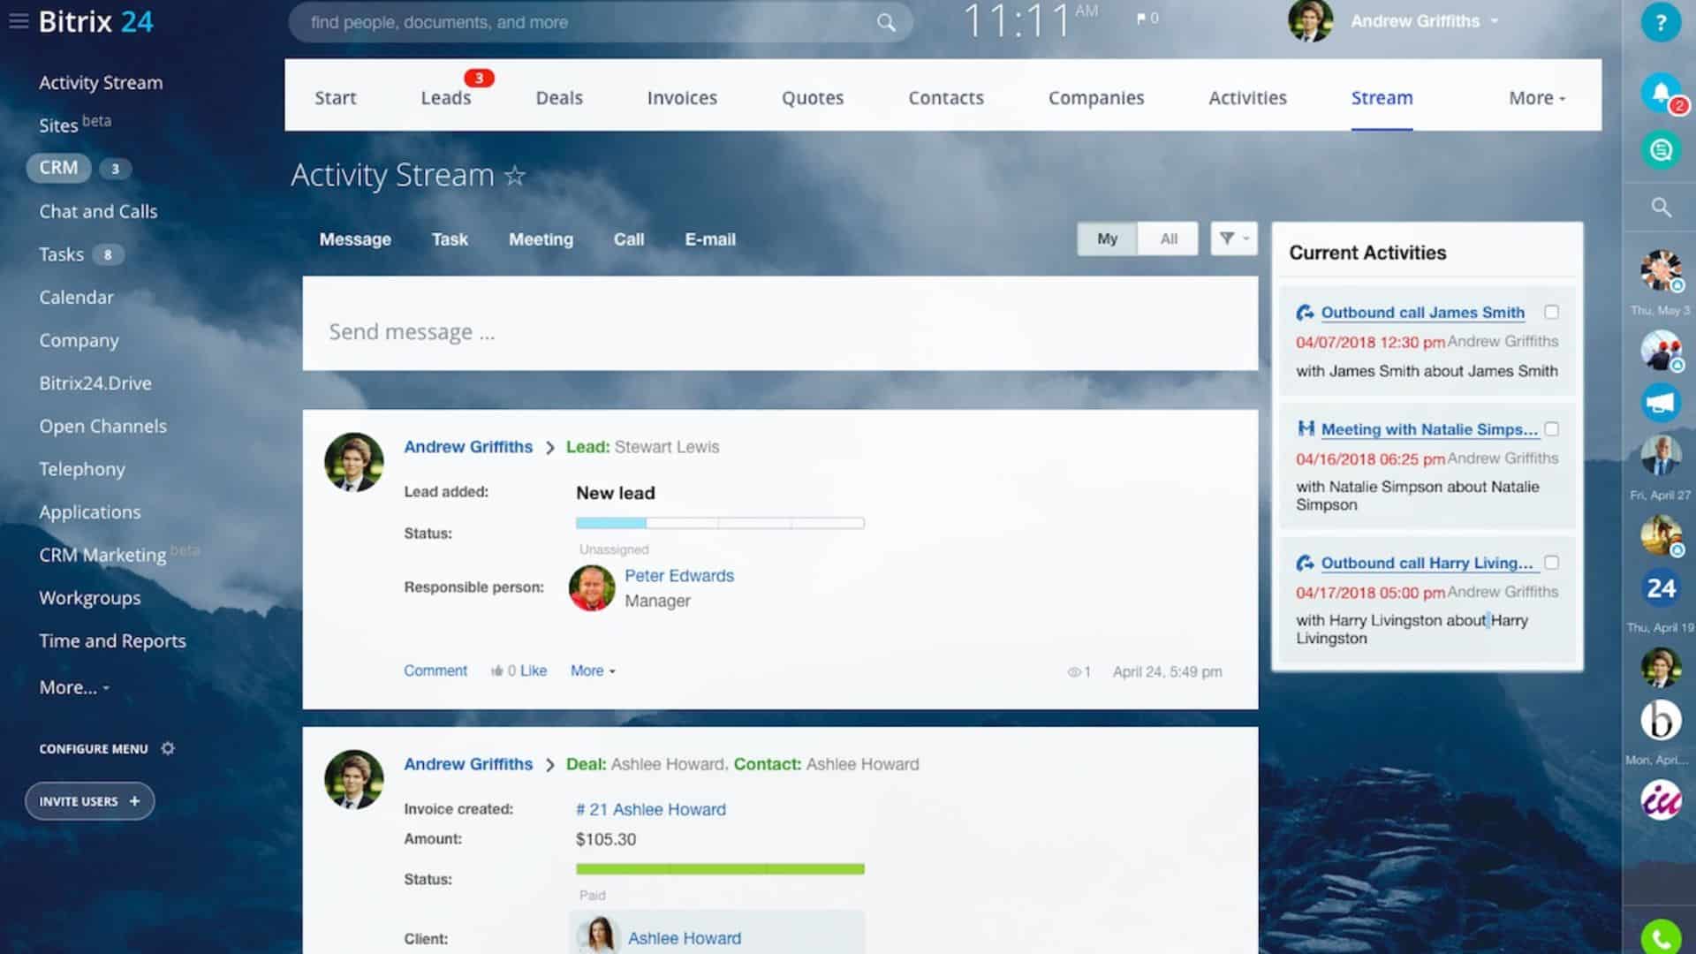Open Tasks in the left menu
The width and height of the screenshot is (1696, 954).
tap(61, 254)
